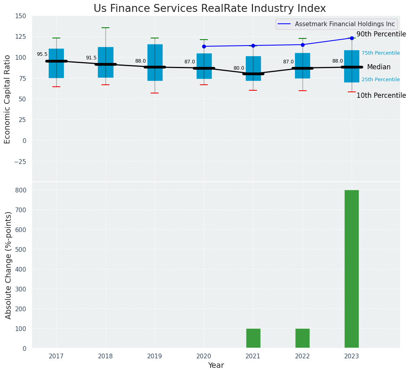This screenshot has width=410, height=373.
Task: Click the blue Assetmark data point at 2022
Action: click(x=303, y=45)
